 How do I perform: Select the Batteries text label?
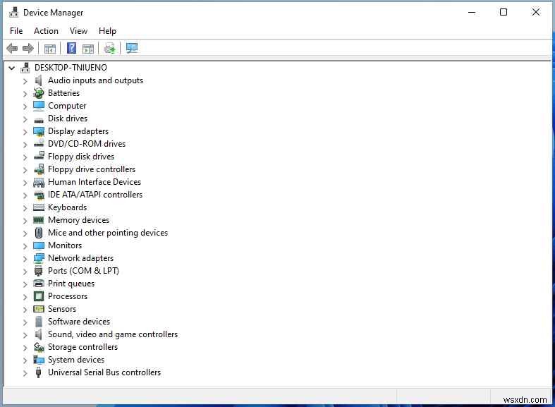(63, 93)
